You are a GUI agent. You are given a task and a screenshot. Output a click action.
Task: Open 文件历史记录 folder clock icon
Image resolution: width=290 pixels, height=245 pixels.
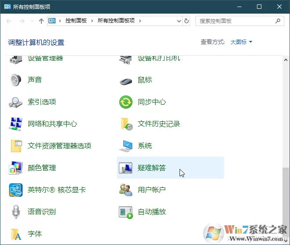tap(126, 124)
